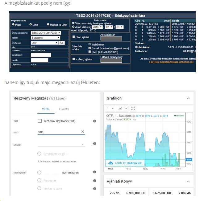Open help icon for Miből? row
The height and width of the screenshot is (201, 204).
94,144
